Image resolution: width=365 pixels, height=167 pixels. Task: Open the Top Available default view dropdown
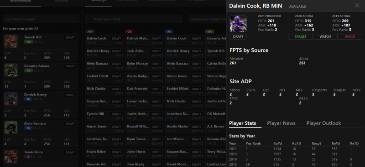(207, 19)
